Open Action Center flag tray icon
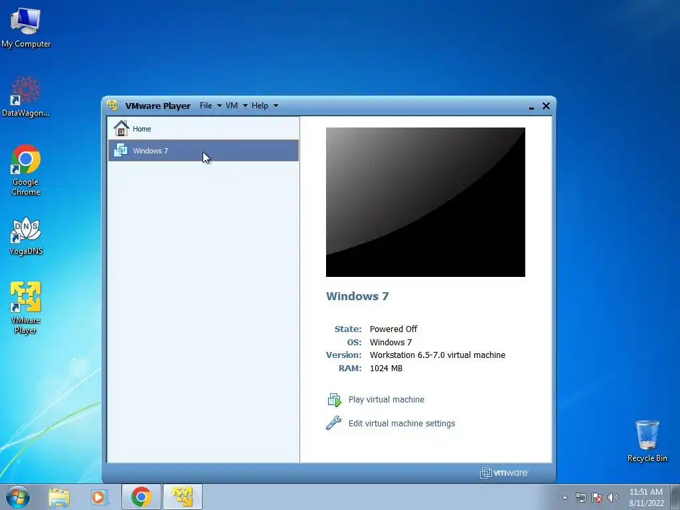Image resolution: width=680 pixels, height=510 pixels. 597,497
